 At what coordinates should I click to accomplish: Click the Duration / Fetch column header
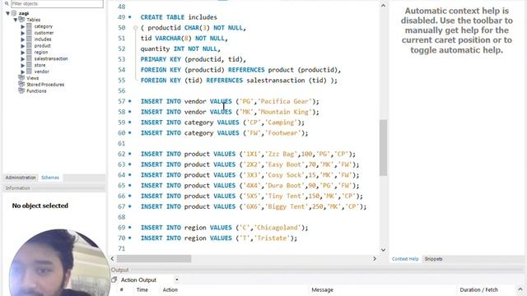coord(479,290)
